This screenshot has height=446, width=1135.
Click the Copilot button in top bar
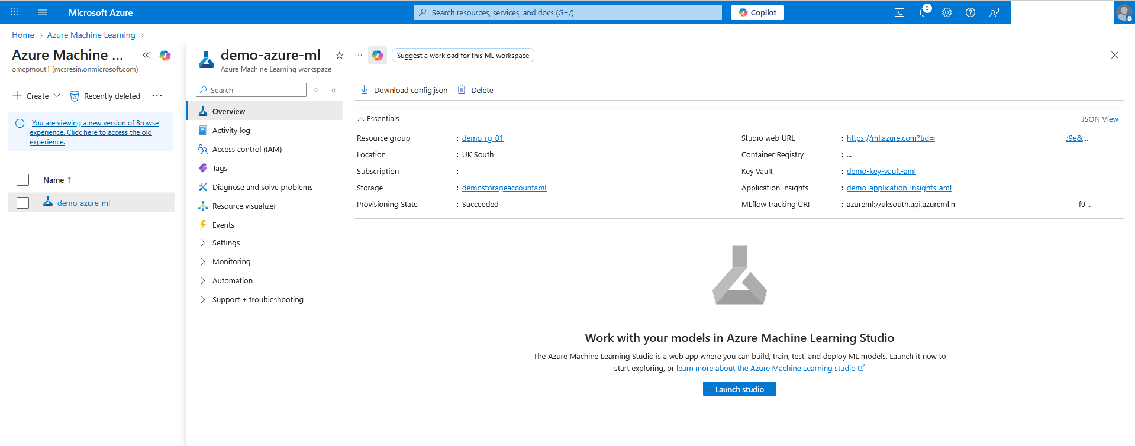757,12
